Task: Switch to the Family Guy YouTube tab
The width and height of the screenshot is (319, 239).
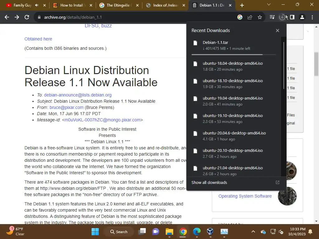Action: point(22,5)
